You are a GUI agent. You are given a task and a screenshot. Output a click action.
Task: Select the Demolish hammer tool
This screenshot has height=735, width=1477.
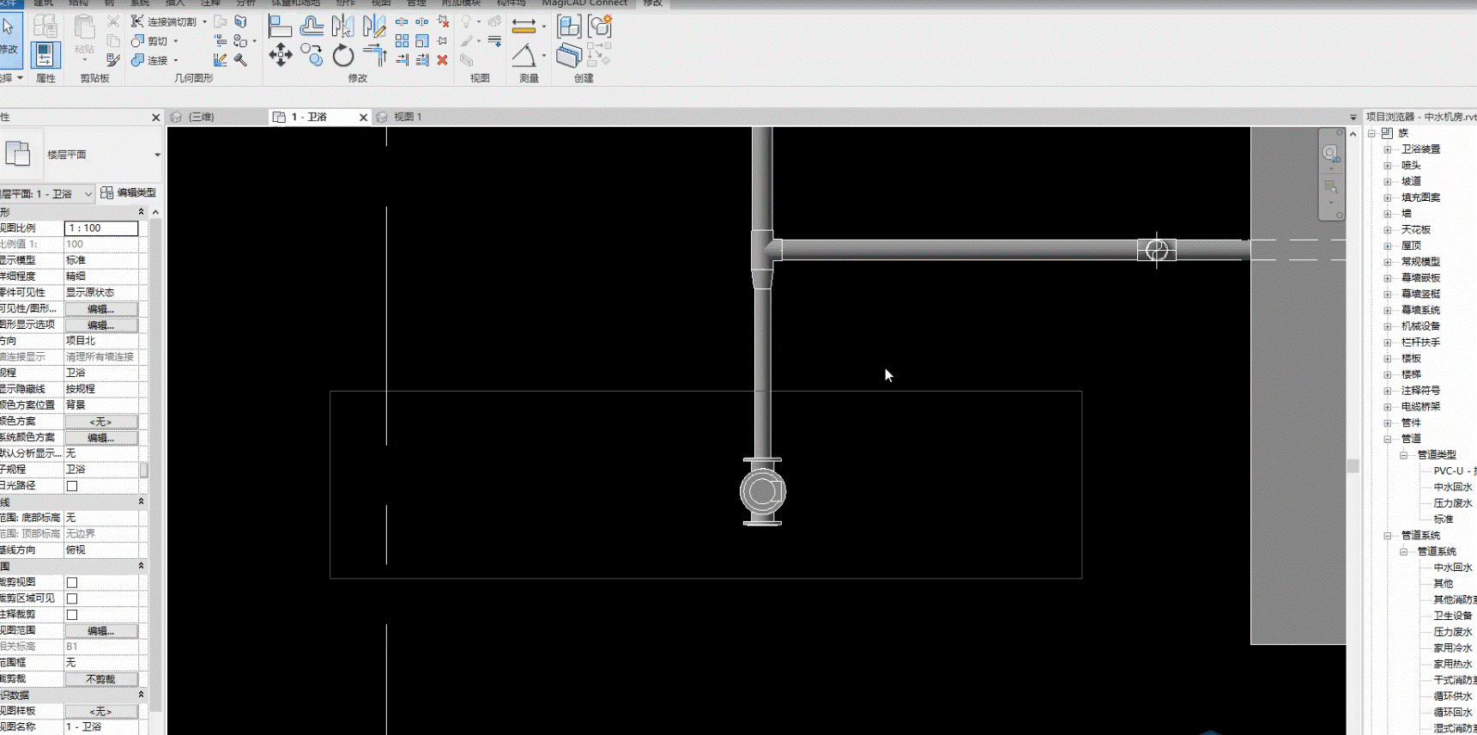(240, 60)
